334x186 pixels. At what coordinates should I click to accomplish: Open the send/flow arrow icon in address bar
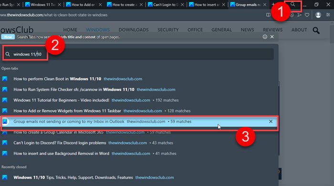[299, 15]
